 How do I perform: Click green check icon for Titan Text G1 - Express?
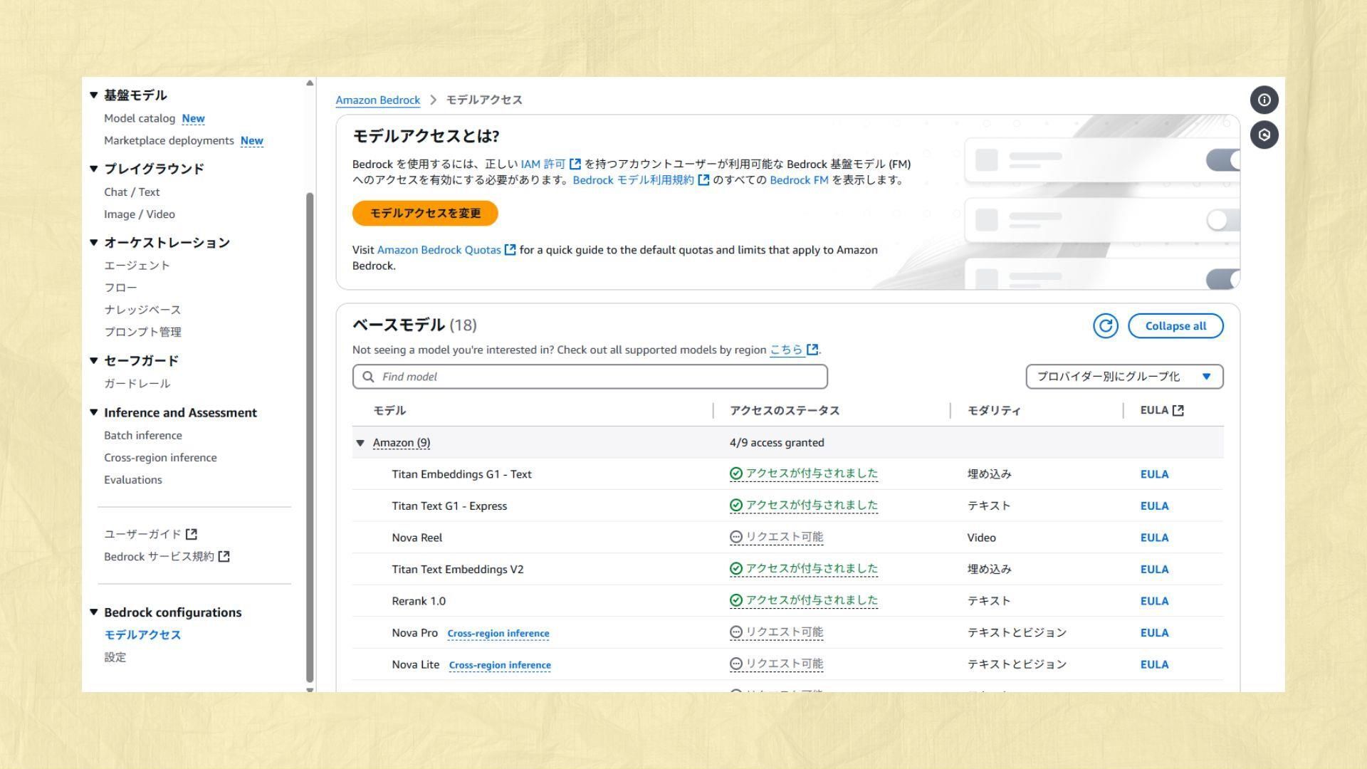tap(736, 506)
